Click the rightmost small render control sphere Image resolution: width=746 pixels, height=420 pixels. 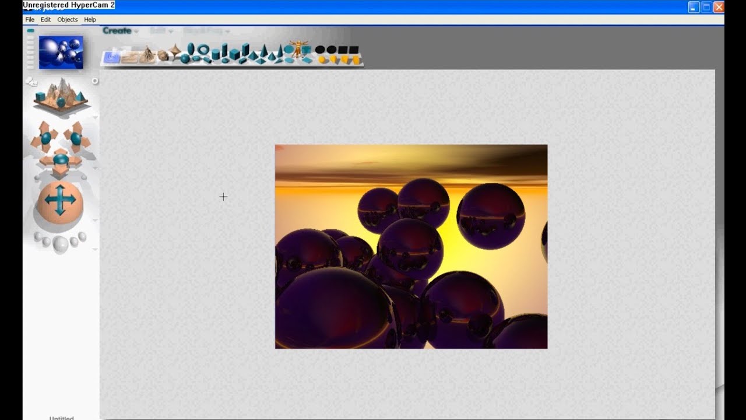[82, 236]
